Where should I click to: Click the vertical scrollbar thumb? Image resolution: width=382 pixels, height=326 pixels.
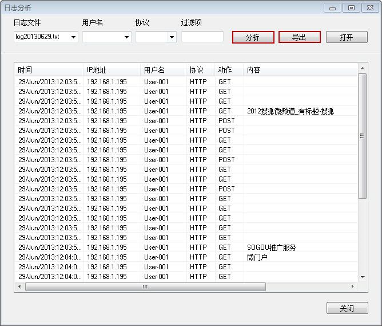[x=363, y=136]
